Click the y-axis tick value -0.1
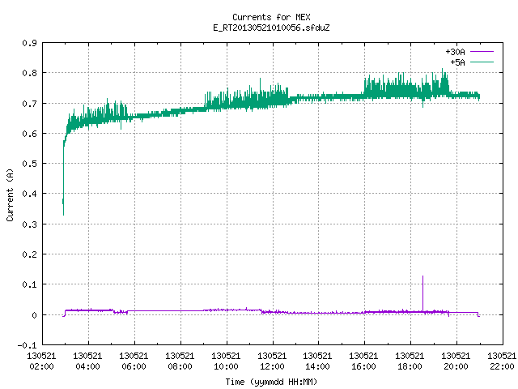The image size is (518, 389). [27, 345]
